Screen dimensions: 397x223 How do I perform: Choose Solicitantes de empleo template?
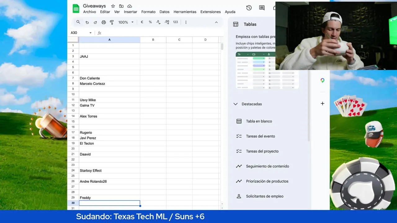[265, 196]
